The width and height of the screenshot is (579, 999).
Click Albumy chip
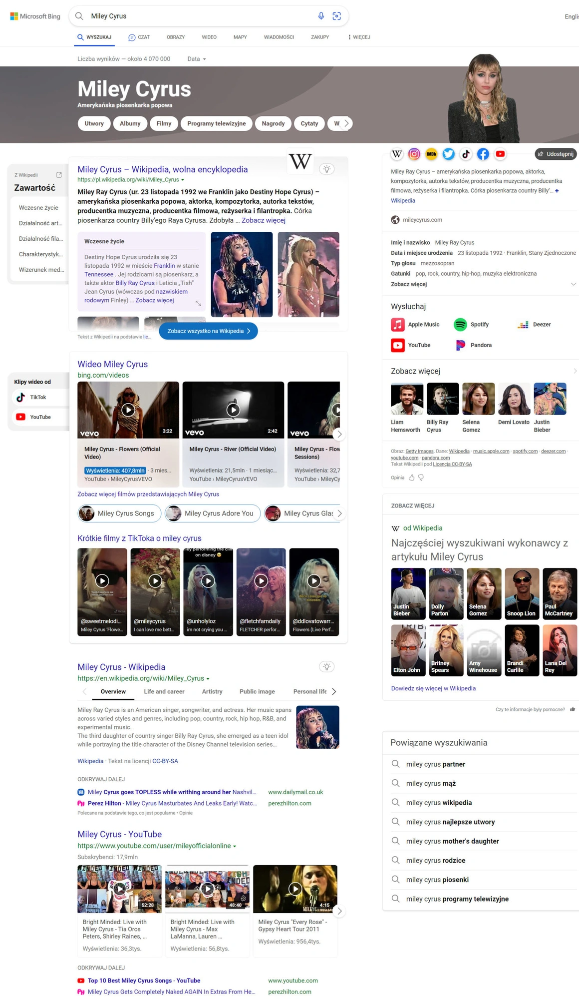coord(130,123)
